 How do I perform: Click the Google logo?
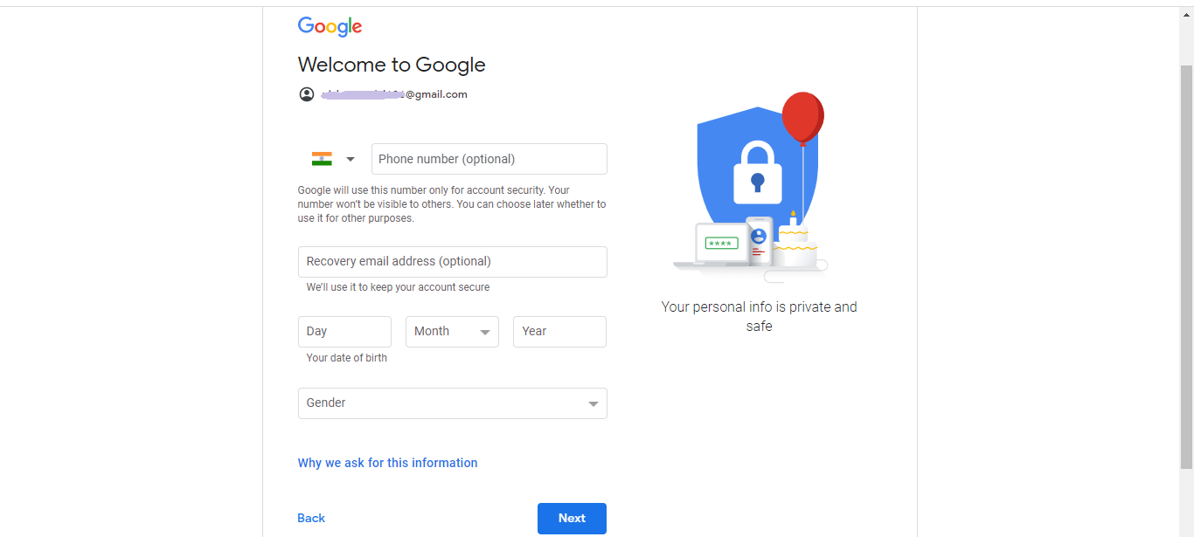[330, 26]
